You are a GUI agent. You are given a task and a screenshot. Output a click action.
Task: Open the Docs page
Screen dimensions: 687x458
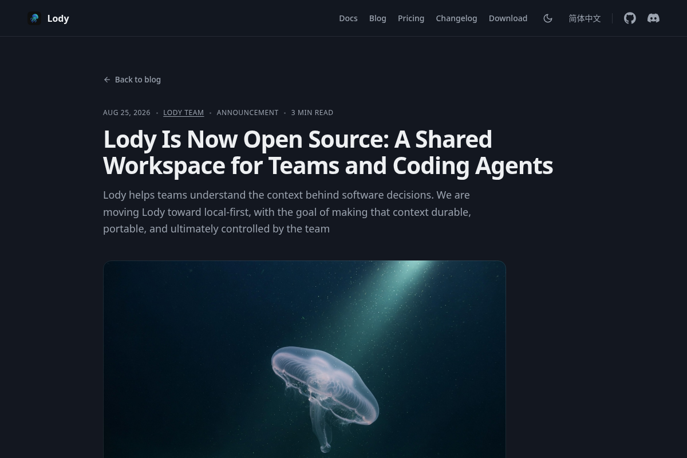tap(348, 18)
